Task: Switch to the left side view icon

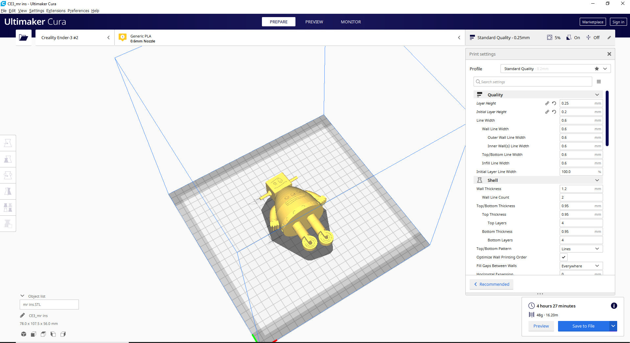Action: (x=53, y=334)
